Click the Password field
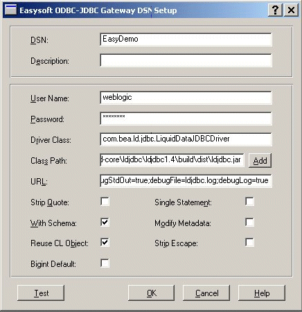The width and height of the screenshot is (302, 312). (x=186, y=119)
